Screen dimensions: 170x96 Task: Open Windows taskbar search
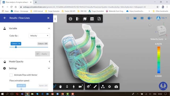click(x=7, y=94)
